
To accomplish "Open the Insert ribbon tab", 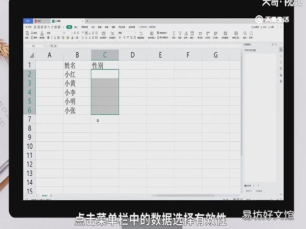I will pos(76,27).
